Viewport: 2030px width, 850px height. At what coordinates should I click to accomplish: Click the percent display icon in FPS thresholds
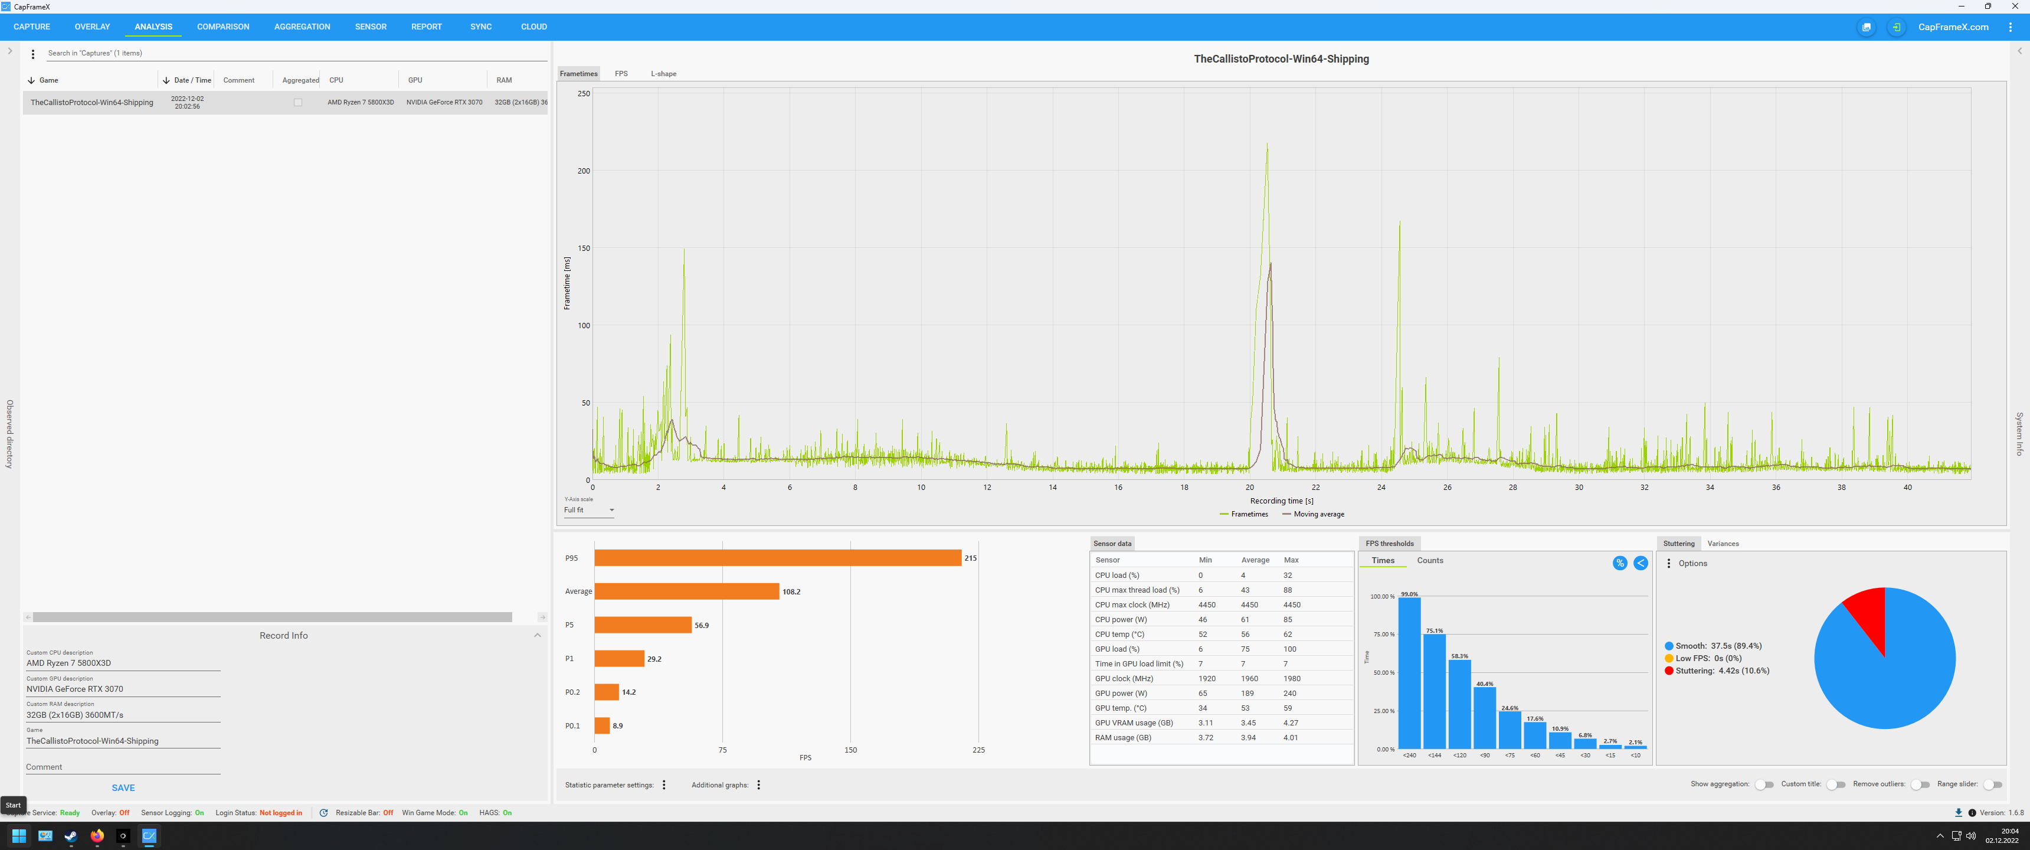point(1619,563)
